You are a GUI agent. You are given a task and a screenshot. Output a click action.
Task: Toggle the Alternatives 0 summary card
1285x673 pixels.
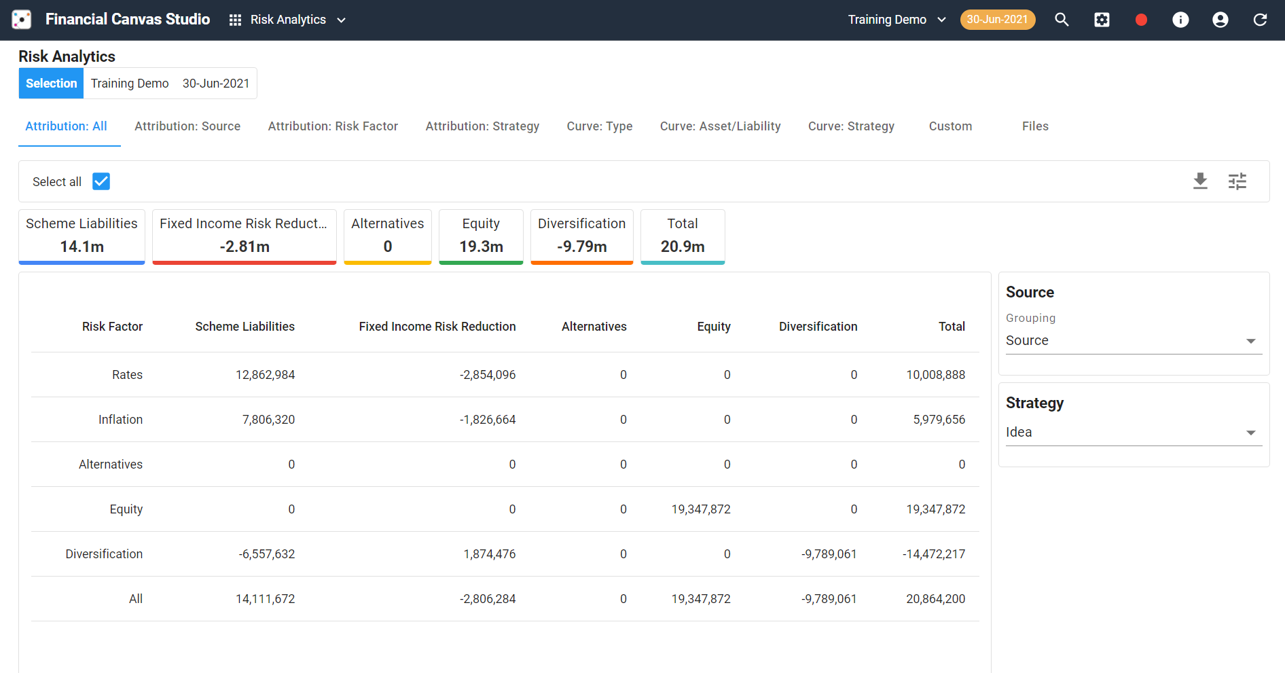click(388, 236)
